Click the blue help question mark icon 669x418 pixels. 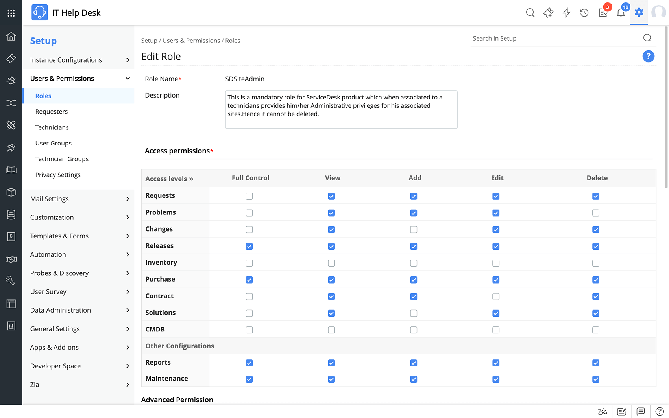click(x=648, y=56)
